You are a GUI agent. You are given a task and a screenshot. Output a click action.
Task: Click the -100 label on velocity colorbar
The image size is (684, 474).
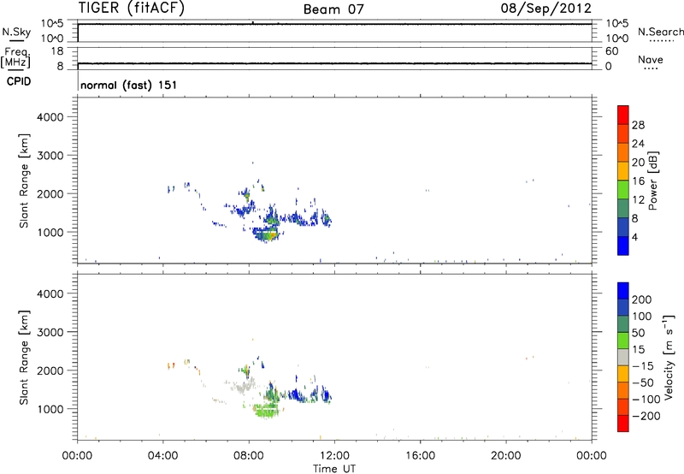pos(646,399)
